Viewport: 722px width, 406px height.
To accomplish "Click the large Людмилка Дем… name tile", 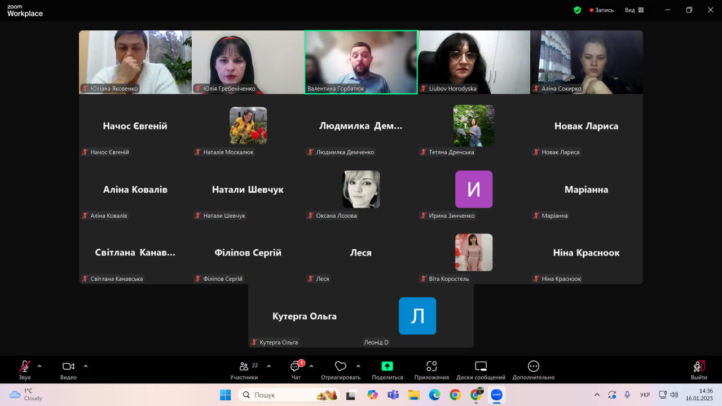I will pyautogui.click(x=361, y=126).
